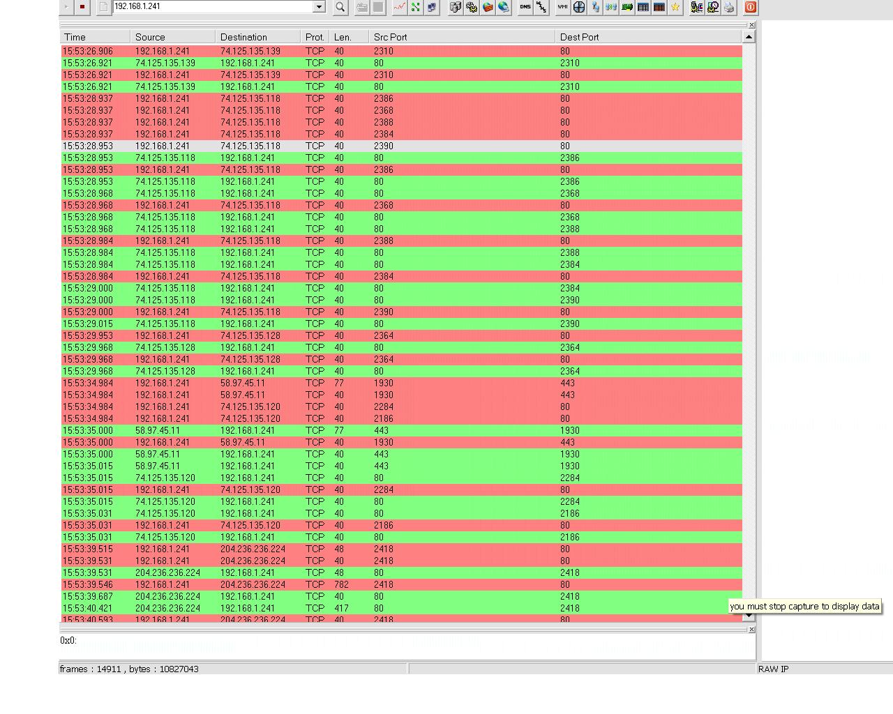Viewport: 893px width, 714px height.
Task: Click the 0x0: hex offset label
Action: tap(68, 640)
